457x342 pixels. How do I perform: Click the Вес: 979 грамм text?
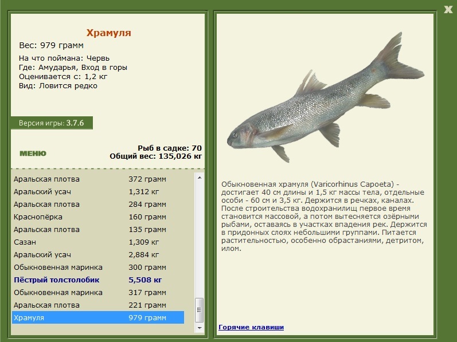tap(51, 45)
